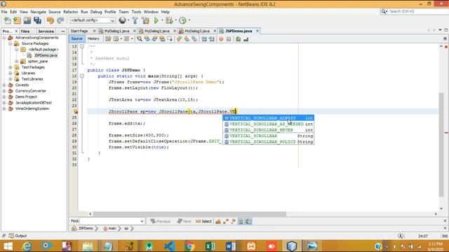This screenshot has width=449, height=252.
Task: Click the Stop Macro Recording icon
Action: (x=229, y=39)
